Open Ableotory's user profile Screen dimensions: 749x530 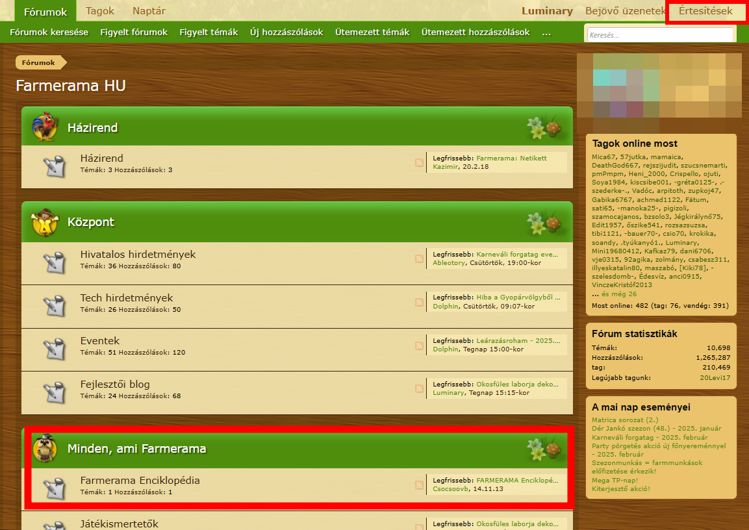pyautogui.click(x=449, y=262)
